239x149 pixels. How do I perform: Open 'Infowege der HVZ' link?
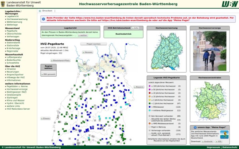(16, 77)
